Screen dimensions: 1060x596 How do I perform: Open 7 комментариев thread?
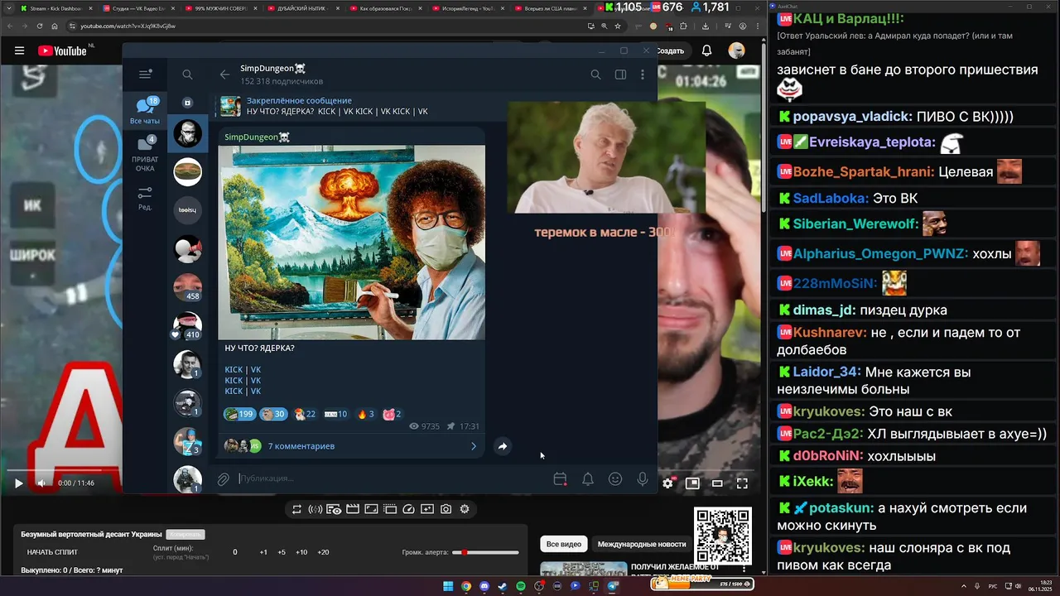[x=351, y=446]
